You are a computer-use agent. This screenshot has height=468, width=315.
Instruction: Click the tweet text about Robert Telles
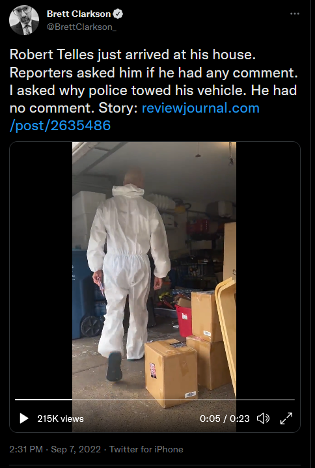[x=154, y=81]
